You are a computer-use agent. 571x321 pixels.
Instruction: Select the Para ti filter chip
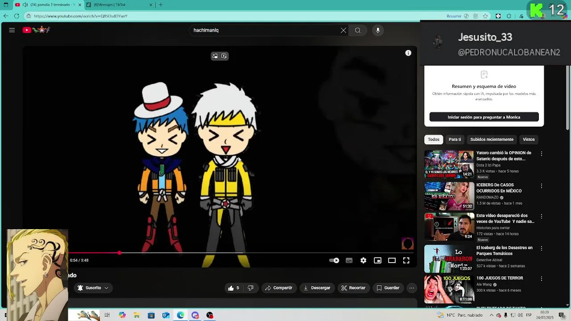point(455,140)
